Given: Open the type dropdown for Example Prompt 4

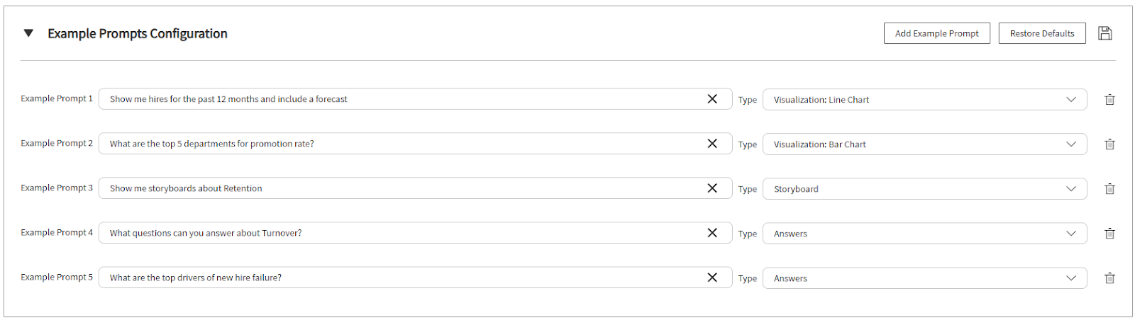Looking at the screenshot, I should 924,234.
